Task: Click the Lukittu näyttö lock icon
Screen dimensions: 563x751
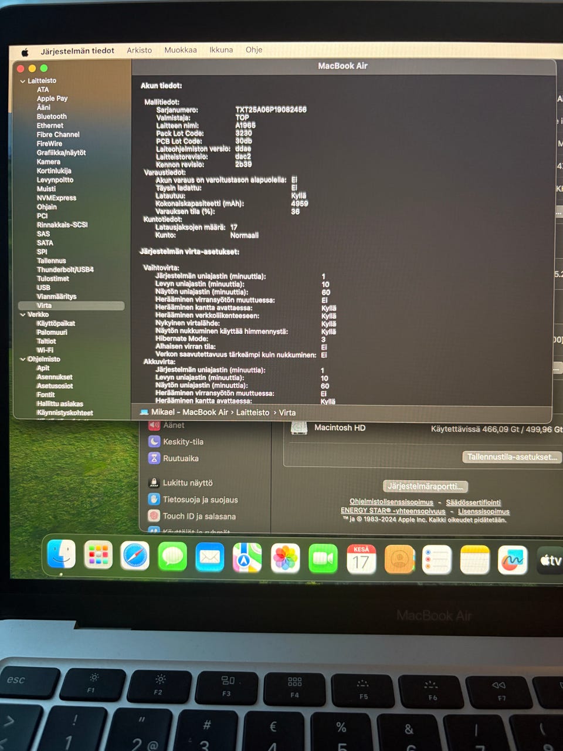Action: 154,482
